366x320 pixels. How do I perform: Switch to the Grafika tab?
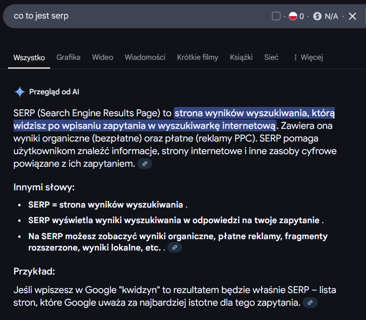(x=68, y=57)
